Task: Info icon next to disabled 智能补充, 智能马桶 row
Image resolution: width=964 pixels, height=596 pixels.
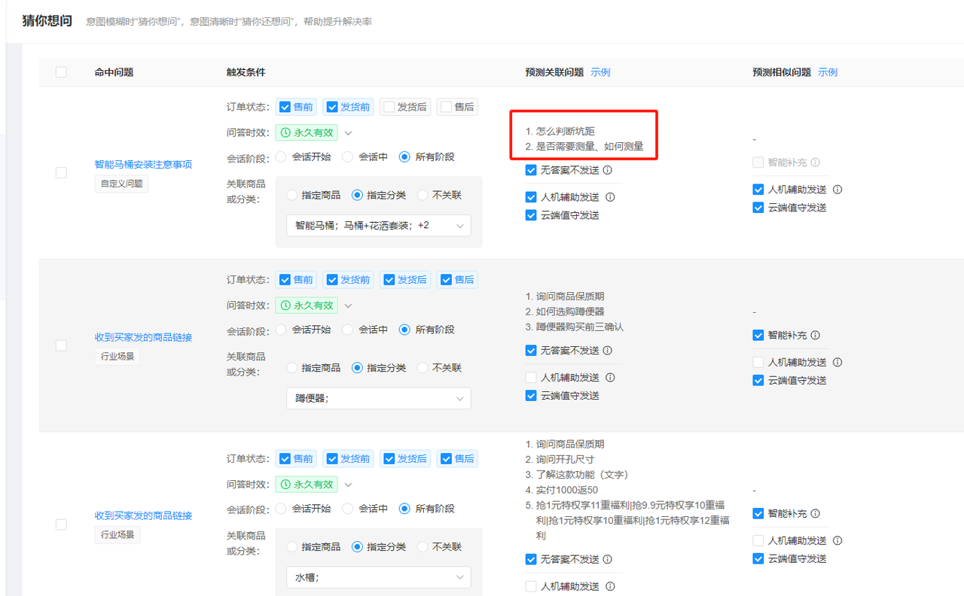Action: 815,163
